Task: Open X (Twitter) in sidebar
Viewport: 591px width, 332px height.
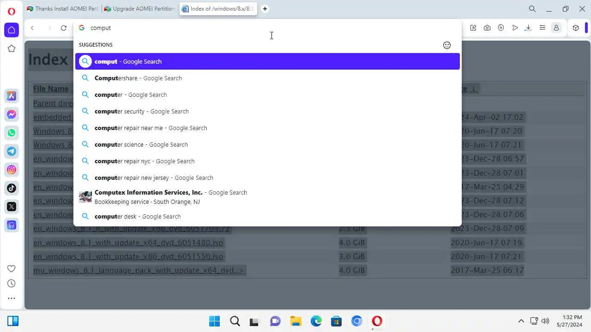Action: point(12,207)
